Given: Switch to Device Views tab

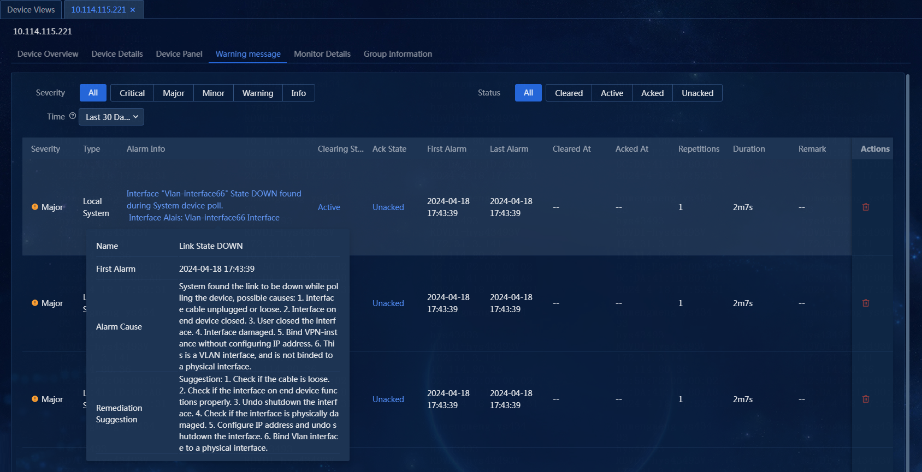Looking at the screenshot, I should coord(31,10).
